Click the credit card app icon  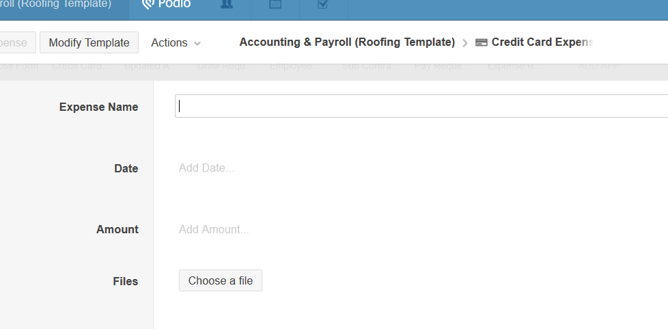pos(482,42)
